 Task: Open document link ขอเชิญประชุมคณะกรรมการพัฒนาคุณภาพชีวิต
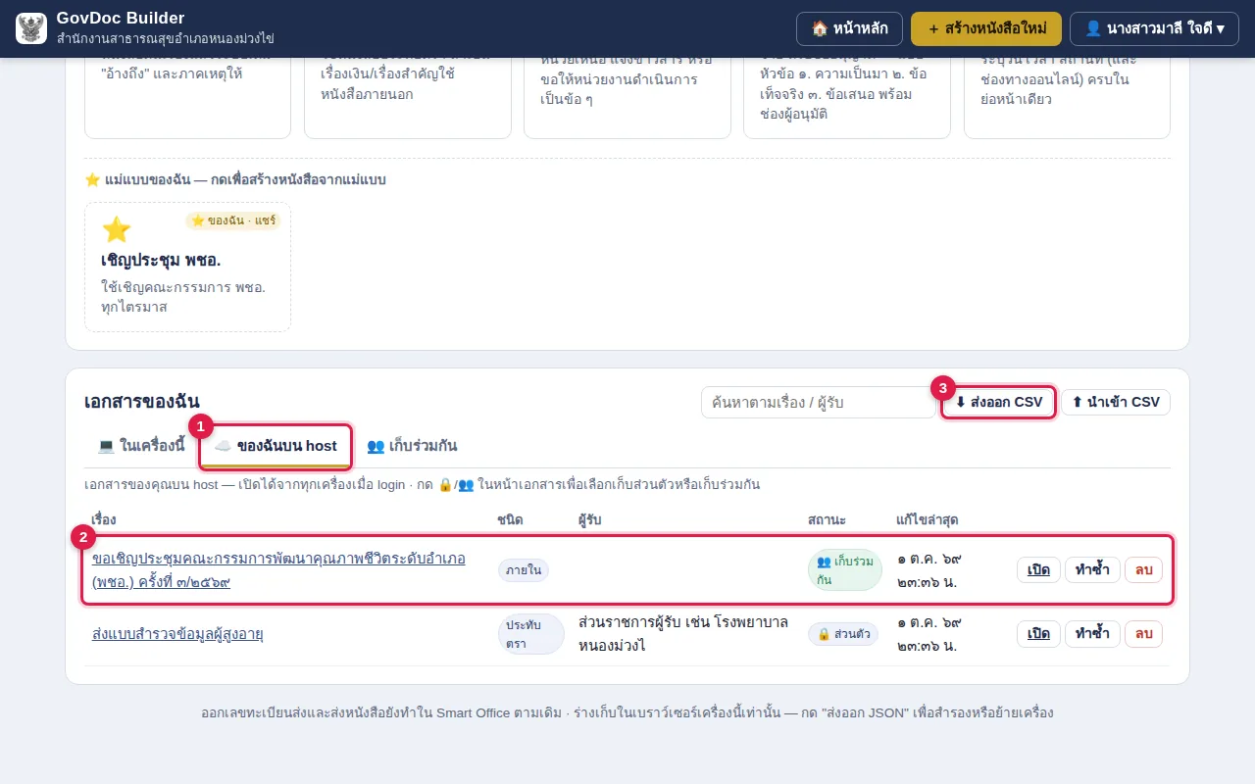pos(278,569)
